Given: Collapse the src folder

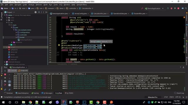Looking at the screenshot, I should [7, 23].
